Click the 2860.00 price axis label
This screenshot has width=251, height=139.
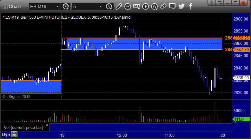pyautogui.click(x=241, y=19)
